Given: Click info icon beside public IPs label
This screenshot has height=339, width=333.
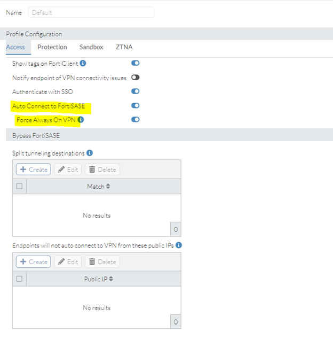Looking at the screenshot, I should pos(179,245).
